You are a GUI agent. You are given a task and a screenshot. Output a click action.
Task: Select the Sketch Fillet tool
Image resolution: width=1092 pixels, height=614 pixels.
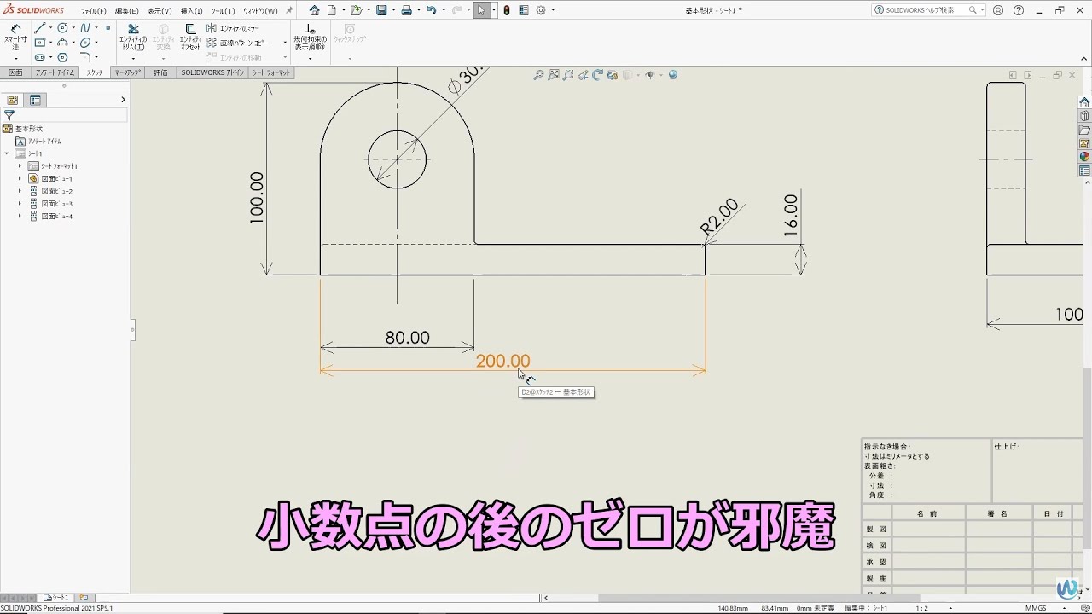click(x=85, y=57)
